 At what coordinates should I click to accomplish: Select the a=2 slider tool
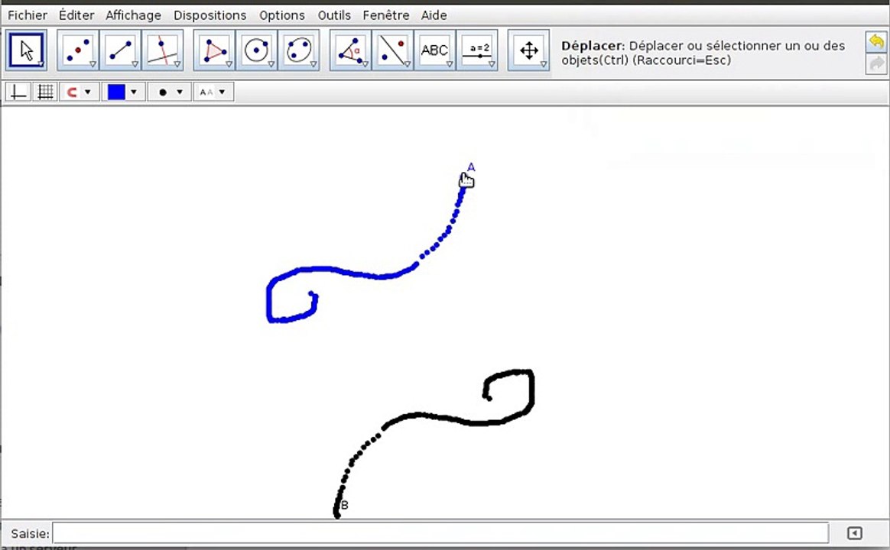pos(477,50)
